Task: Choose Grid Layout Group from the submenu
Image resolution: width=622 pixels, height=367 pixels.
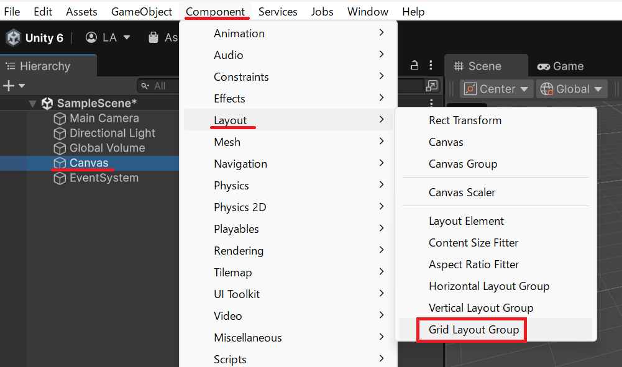Action: click(473, 330)
